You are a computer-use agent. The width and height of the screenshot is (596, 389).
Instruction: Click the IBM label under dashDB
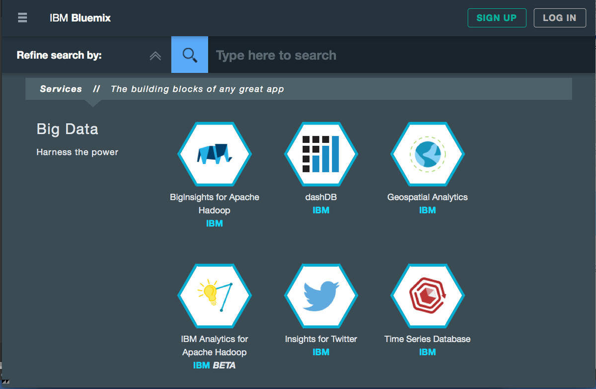(x=321, y=210)
